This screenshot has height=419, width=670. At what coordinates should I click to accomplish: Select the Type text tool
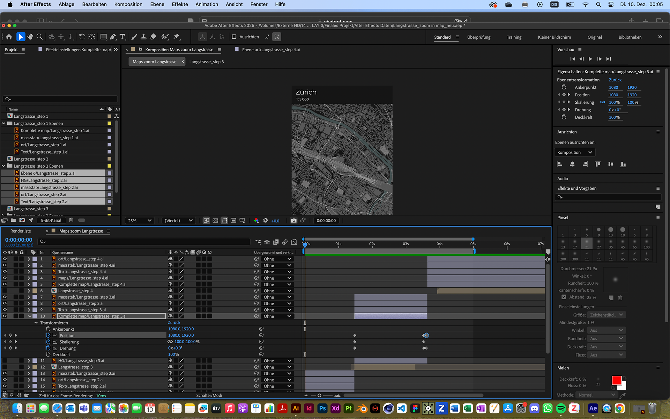pyautogui.click(x=122, y=37)
